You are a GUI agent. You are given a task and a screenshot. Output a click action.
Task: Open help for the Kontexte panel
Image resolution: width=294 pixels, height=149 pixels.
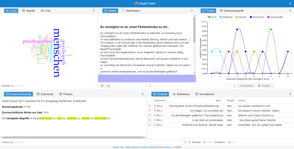290,94
